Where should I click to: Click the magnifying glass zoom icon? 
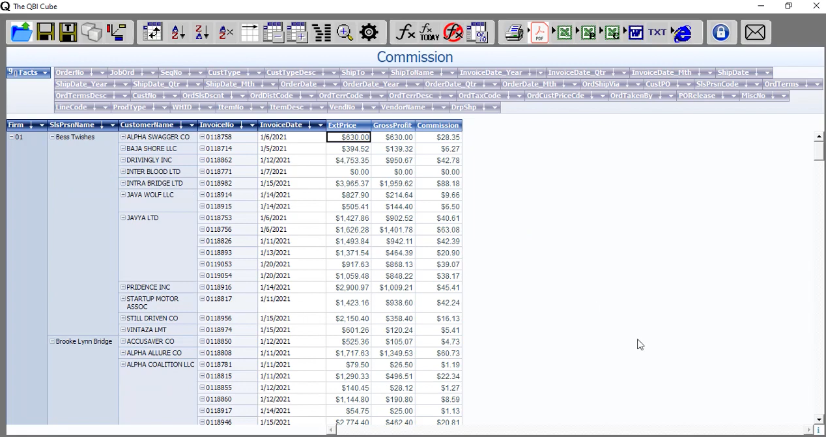point(345,32)
